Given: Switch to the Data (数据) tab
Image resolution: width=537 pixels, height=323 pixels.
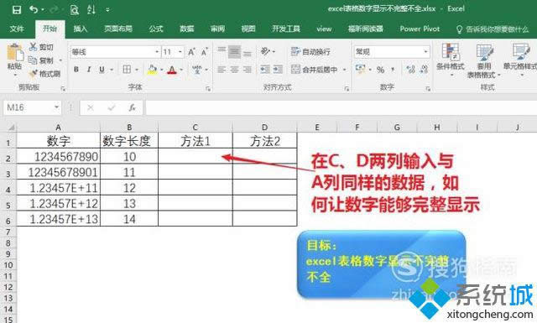Looking at the screenshot, I should pos(187,29).
